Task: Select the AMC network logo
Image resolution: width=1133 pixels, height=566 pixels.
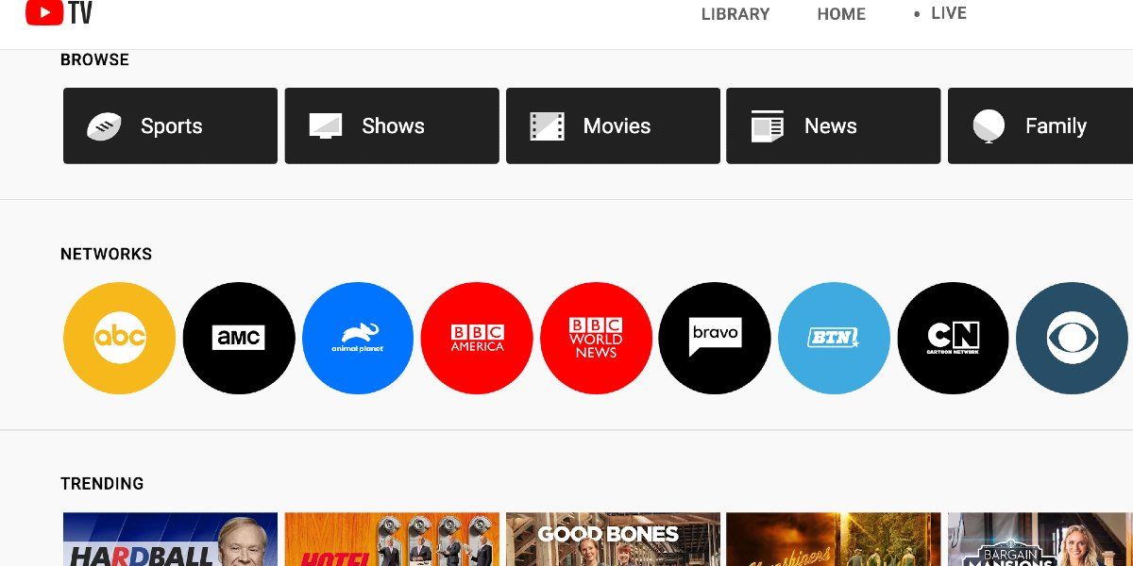Action: (x=239, y=338)
